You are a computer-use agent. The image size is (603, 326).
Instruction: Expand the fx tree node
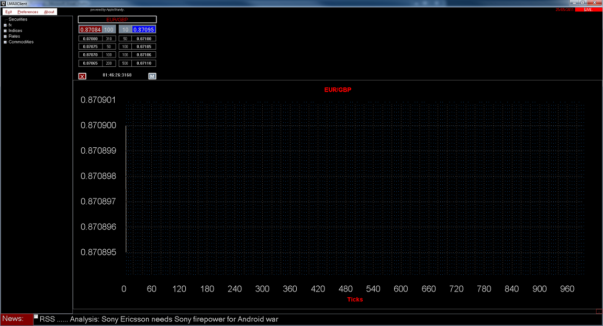point(5,25)
